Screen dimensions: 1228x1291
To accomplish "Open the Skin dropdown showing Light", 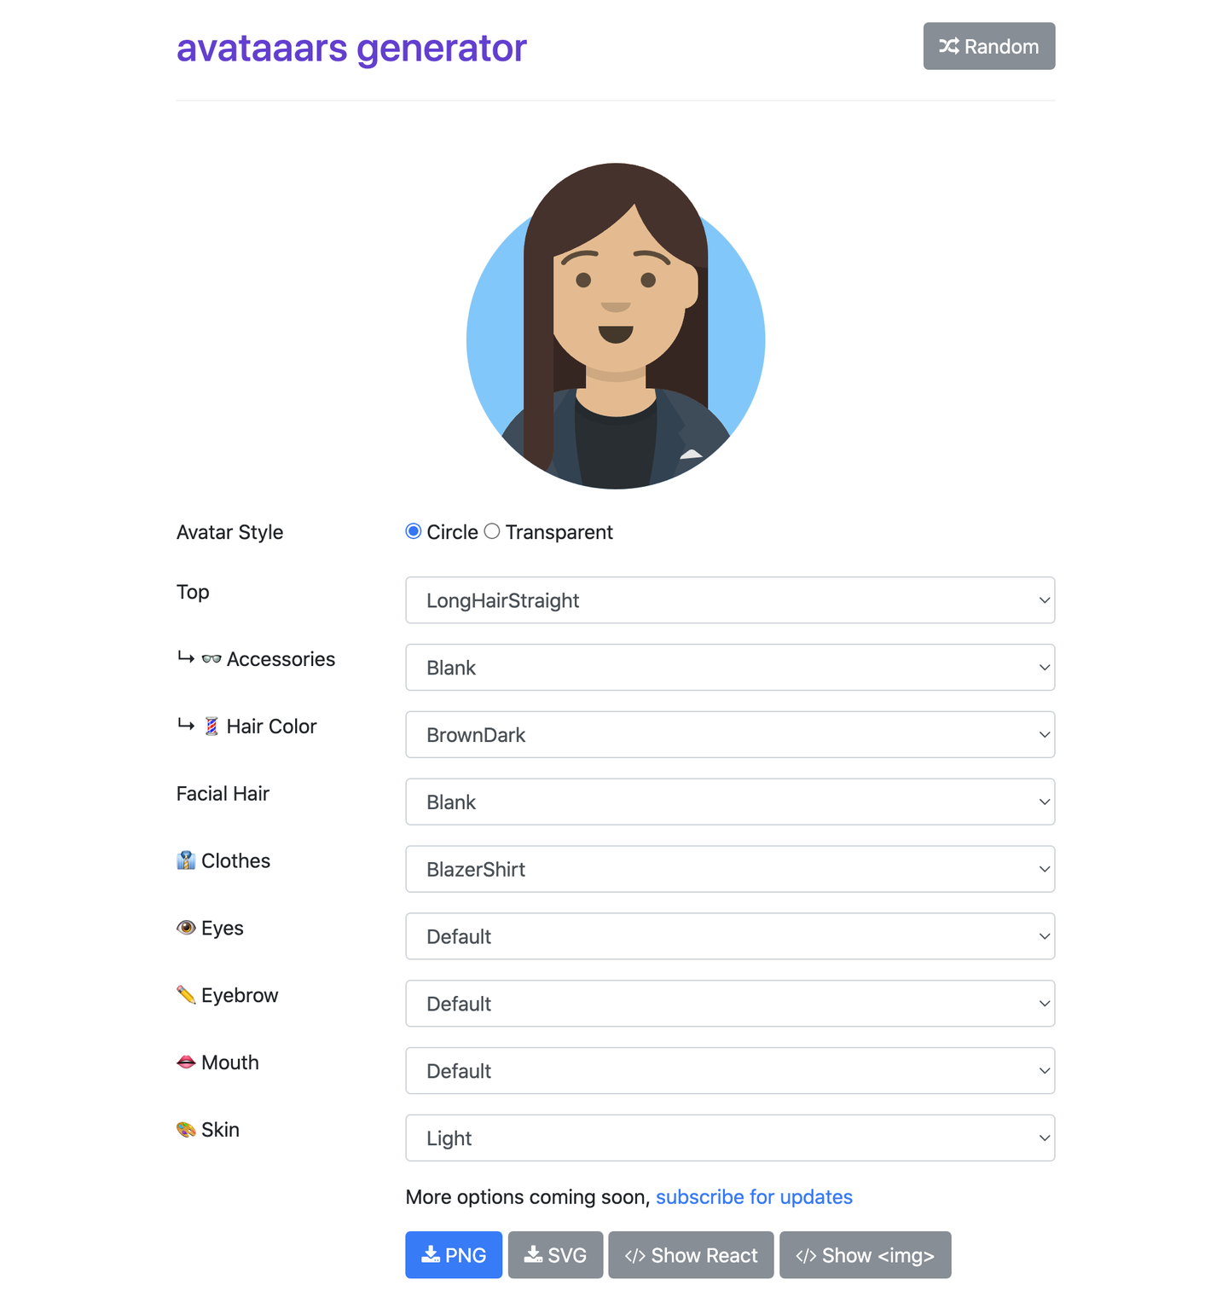I will pos(730,1138).
